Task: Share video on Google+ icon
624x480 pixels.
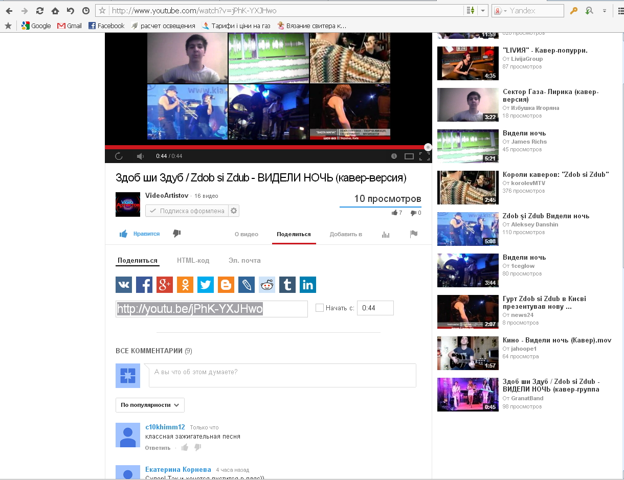Action: tap(165, 285)
